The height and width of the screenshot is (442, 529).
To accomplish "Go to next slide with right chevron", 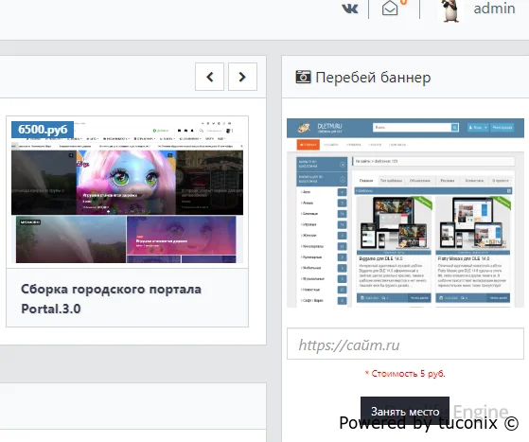I will (242, 77).
